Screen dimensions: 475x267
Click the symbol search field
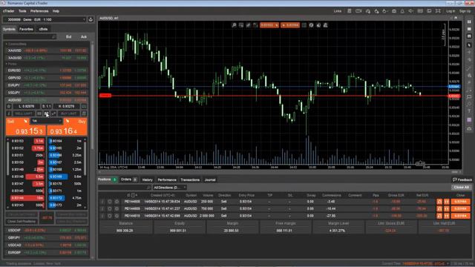pos(30,37)
